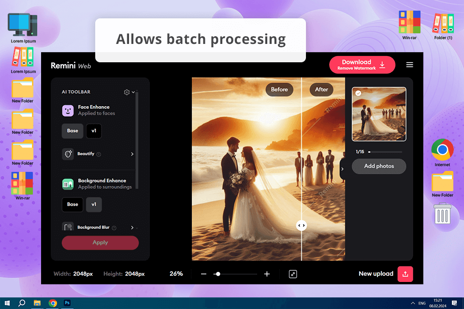Select the computer desktop icon Lorem Ipsum
464x309 pixels.
click(23, 28)
